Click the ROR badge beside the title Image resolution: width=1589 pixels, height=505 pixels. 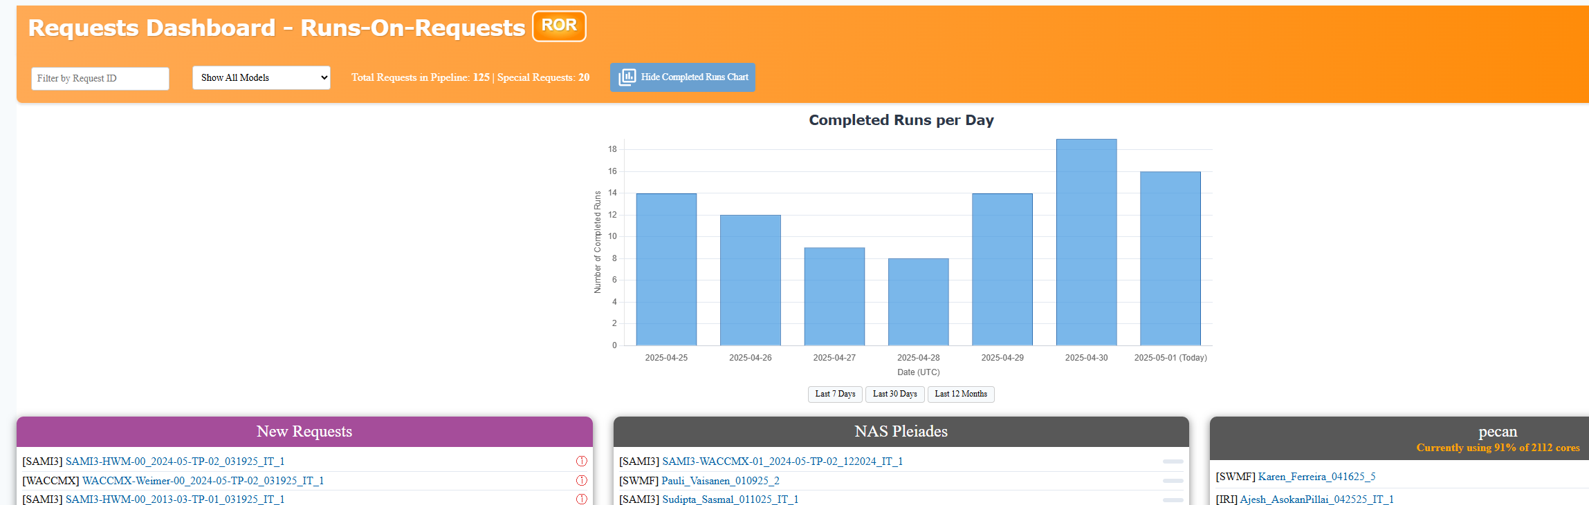(559, 26)
